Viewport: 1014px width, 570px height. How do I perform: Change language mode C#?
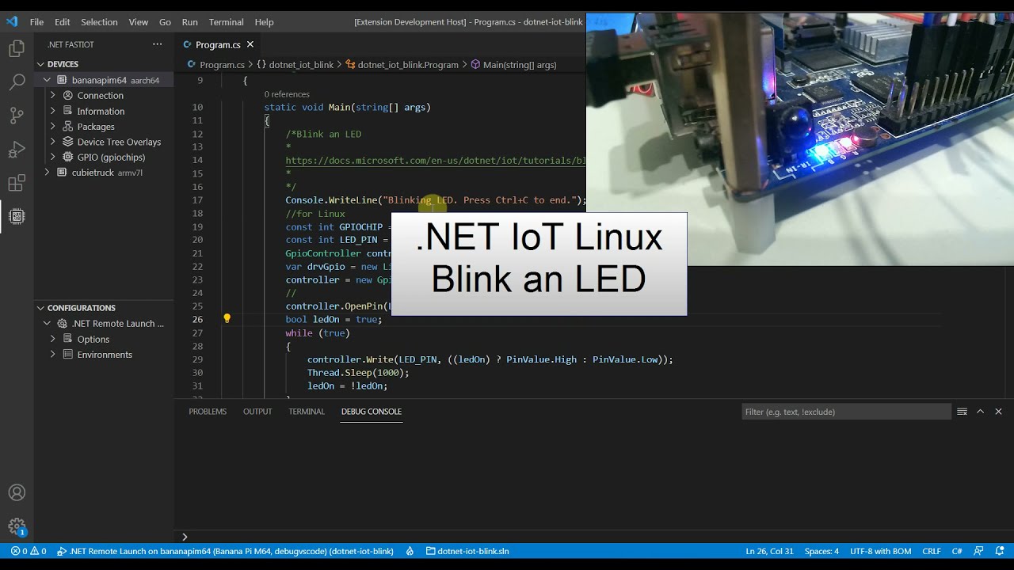957,551
